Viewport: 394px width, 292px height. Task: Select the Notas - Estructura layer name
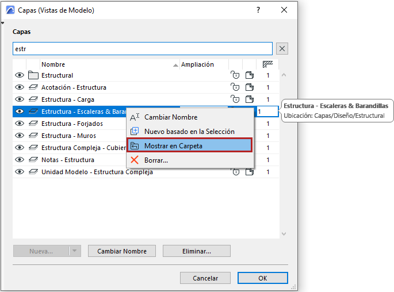[68, 160]
